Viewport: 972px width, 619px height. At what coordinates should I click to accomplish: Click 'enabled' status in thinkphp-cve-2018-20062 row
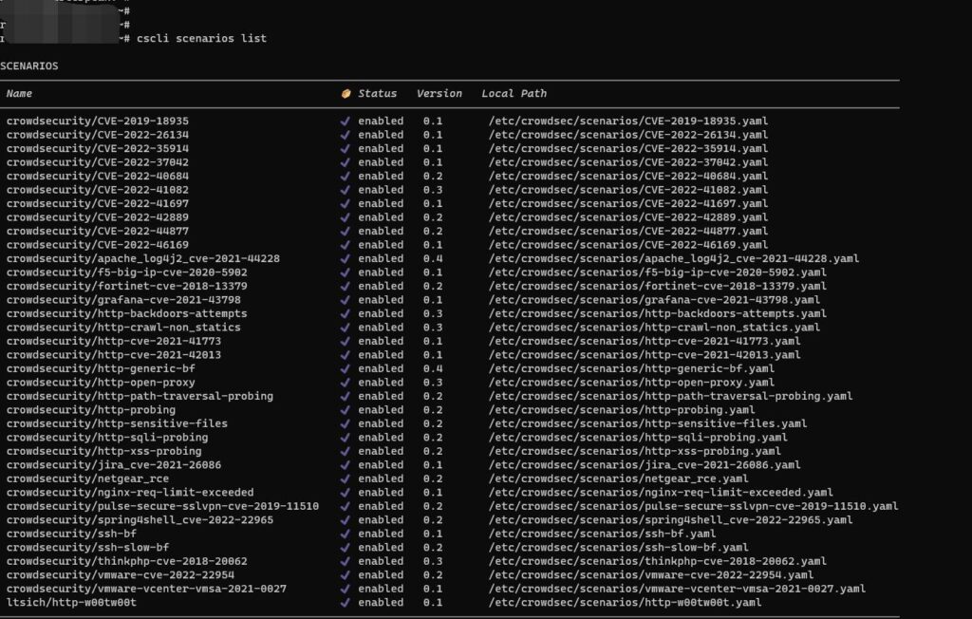pyautogui.click(x=381, y=561)
